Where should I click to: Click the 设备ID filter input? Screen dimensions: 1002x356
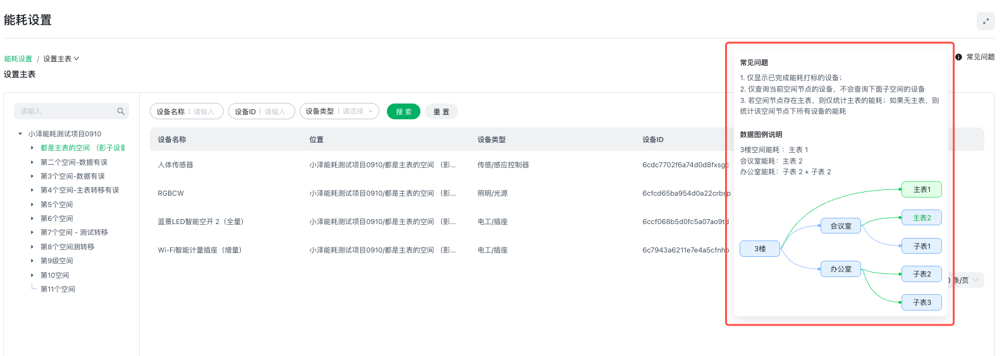pyautogui.click(x=276, y=112)
